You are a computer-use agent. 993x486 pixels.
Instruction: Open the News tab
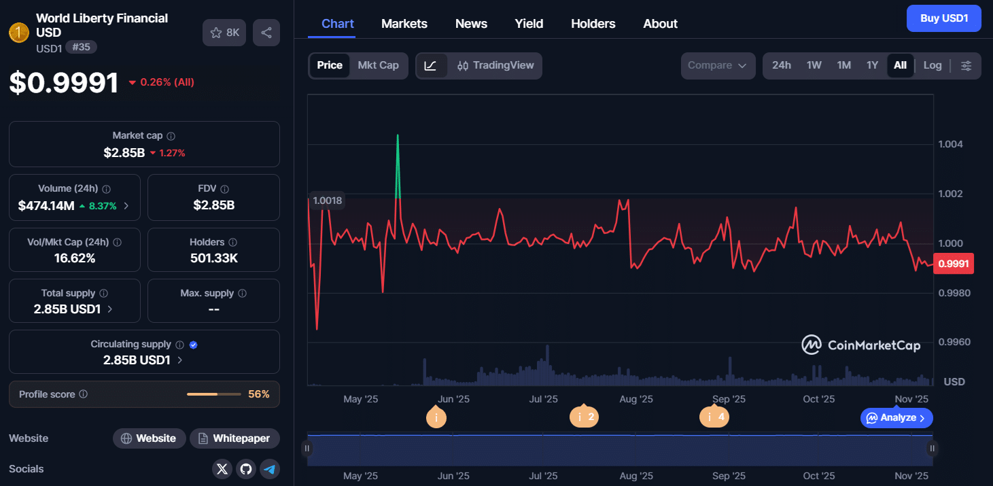click(471, 24)
